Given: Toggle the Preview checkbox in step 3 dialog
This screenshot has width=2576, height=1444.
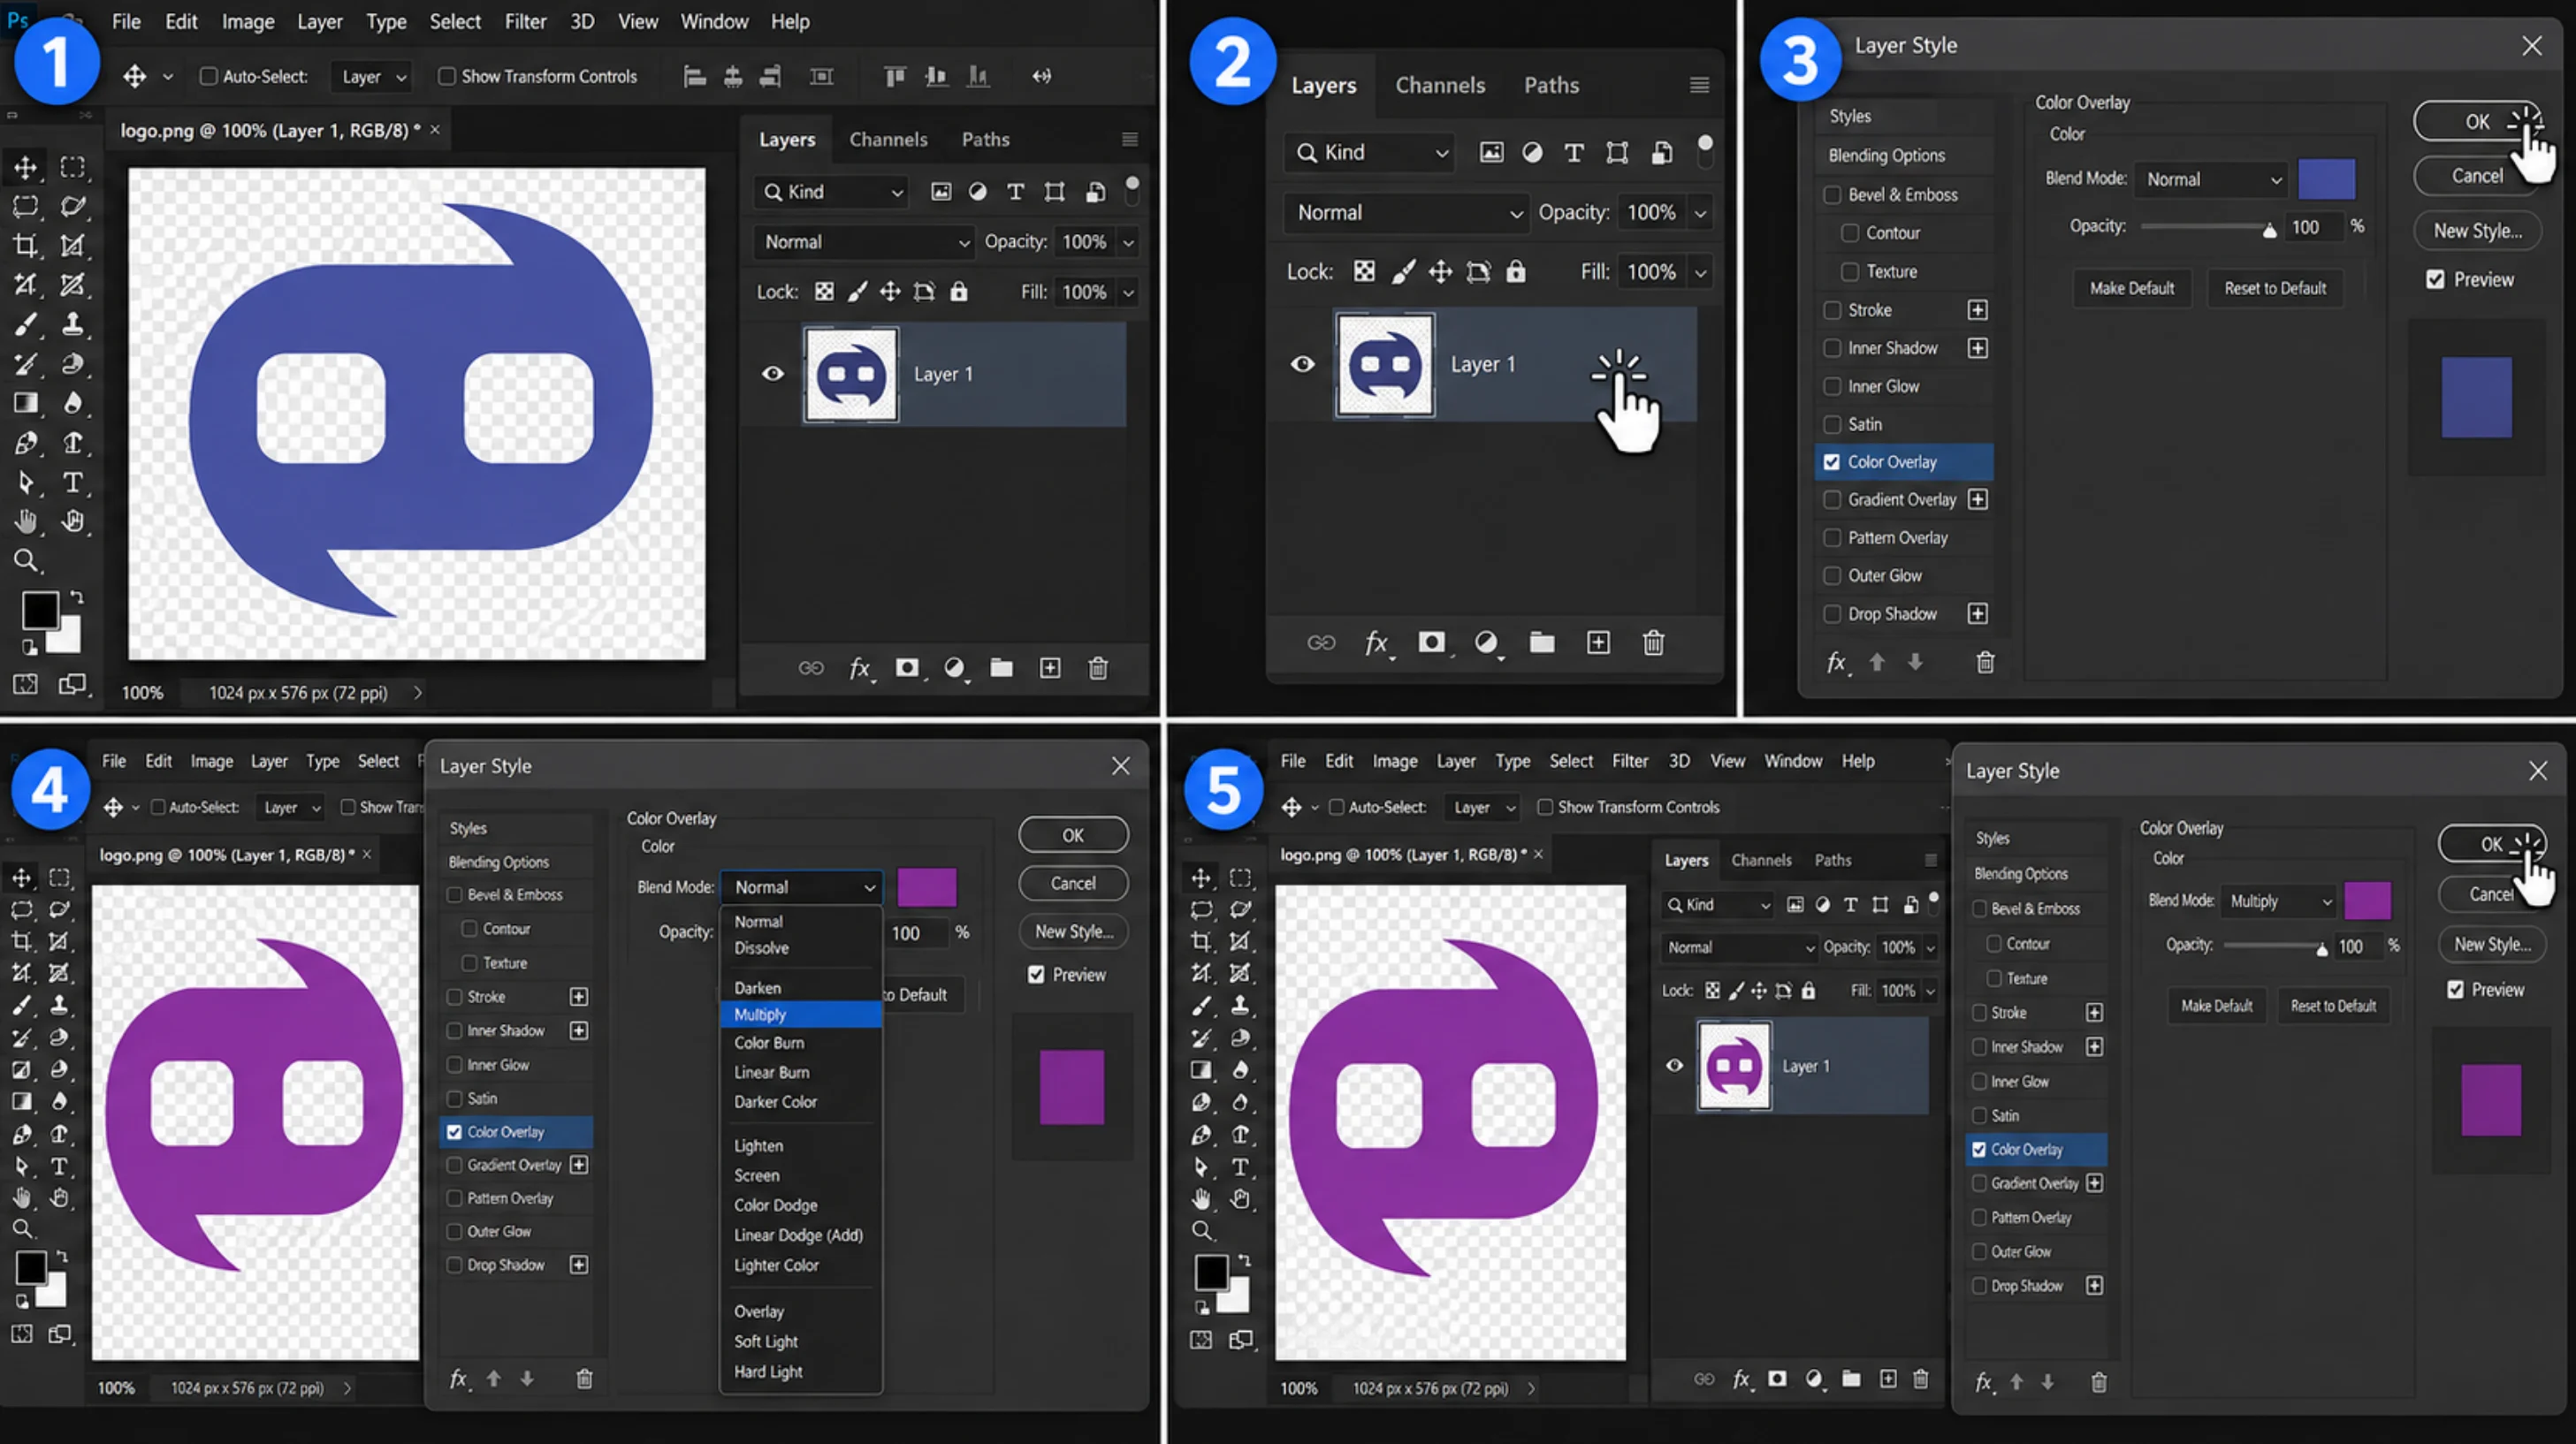Looking at the screenshot, I should 2436,280.
